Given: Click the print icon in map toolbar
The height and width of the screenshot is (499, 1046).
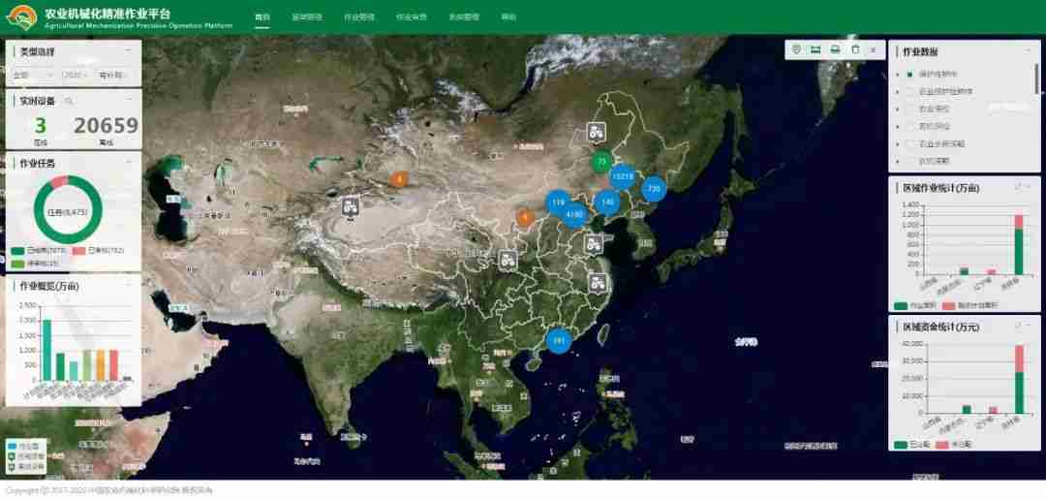Looking at the screenshot, I should pyautogui.click(x=835, y=49).
